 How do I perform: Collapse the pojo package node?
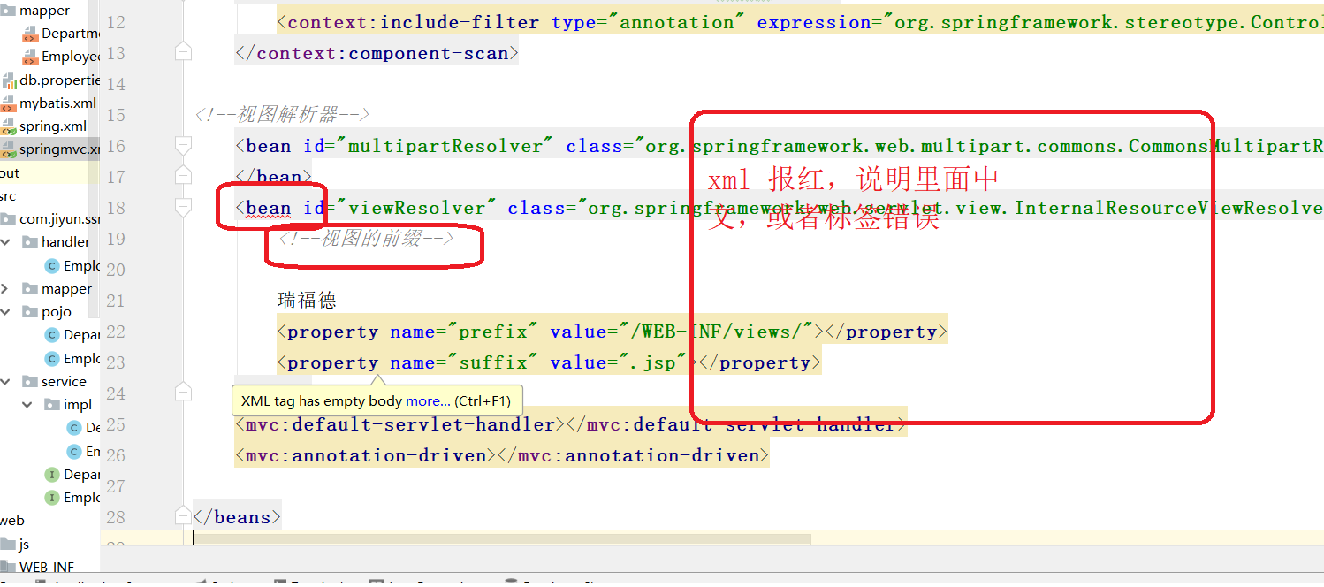pos(7,312)
